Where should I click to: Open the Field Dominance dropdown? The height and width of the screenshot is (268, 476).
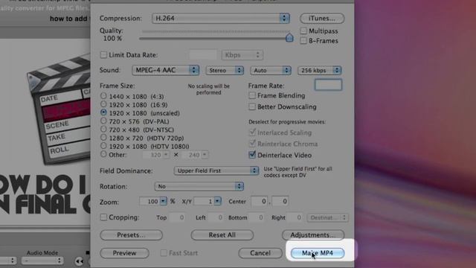216,170
